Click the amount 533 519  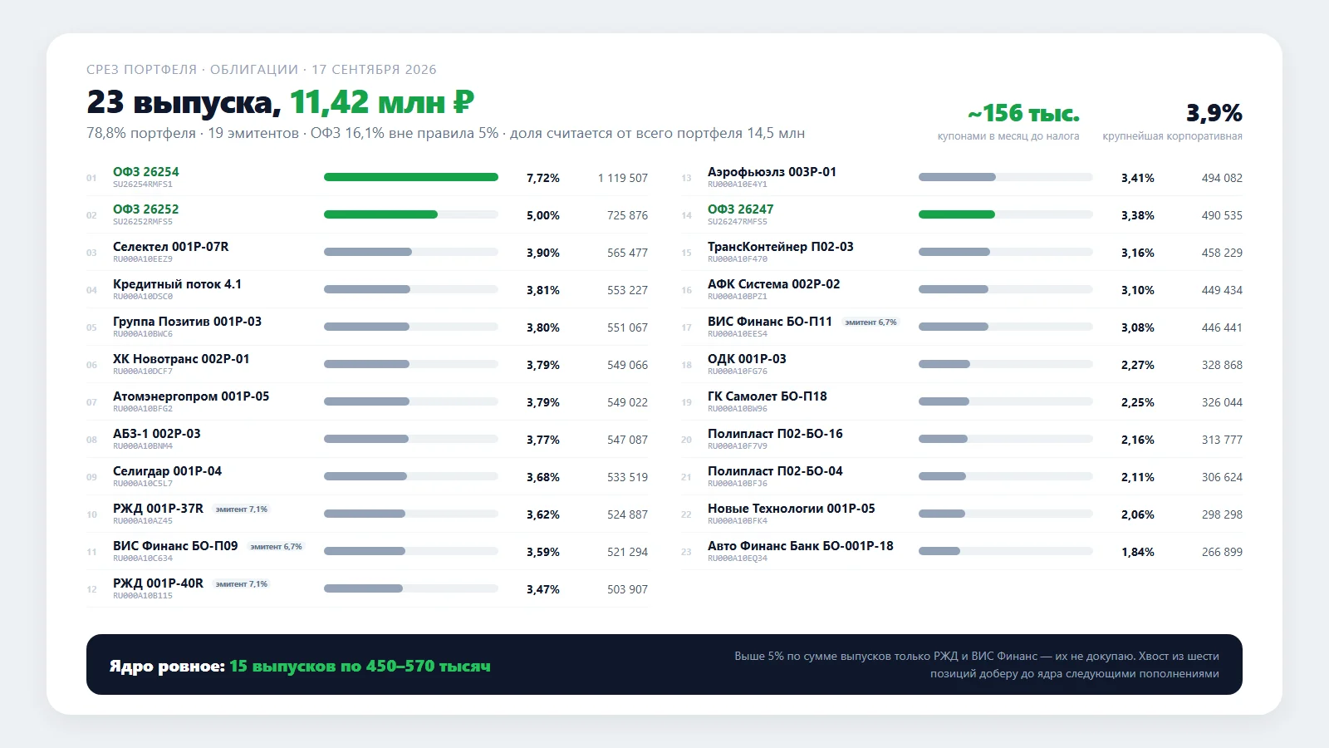coord(627,477)
